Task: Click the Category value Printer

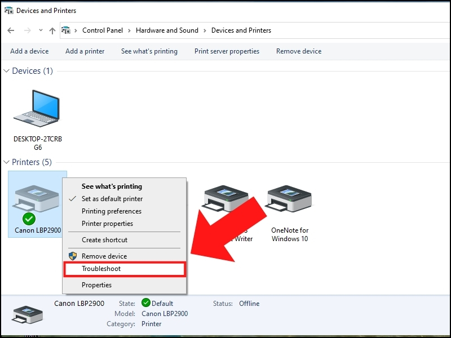Action: click(x=151, y=324)
